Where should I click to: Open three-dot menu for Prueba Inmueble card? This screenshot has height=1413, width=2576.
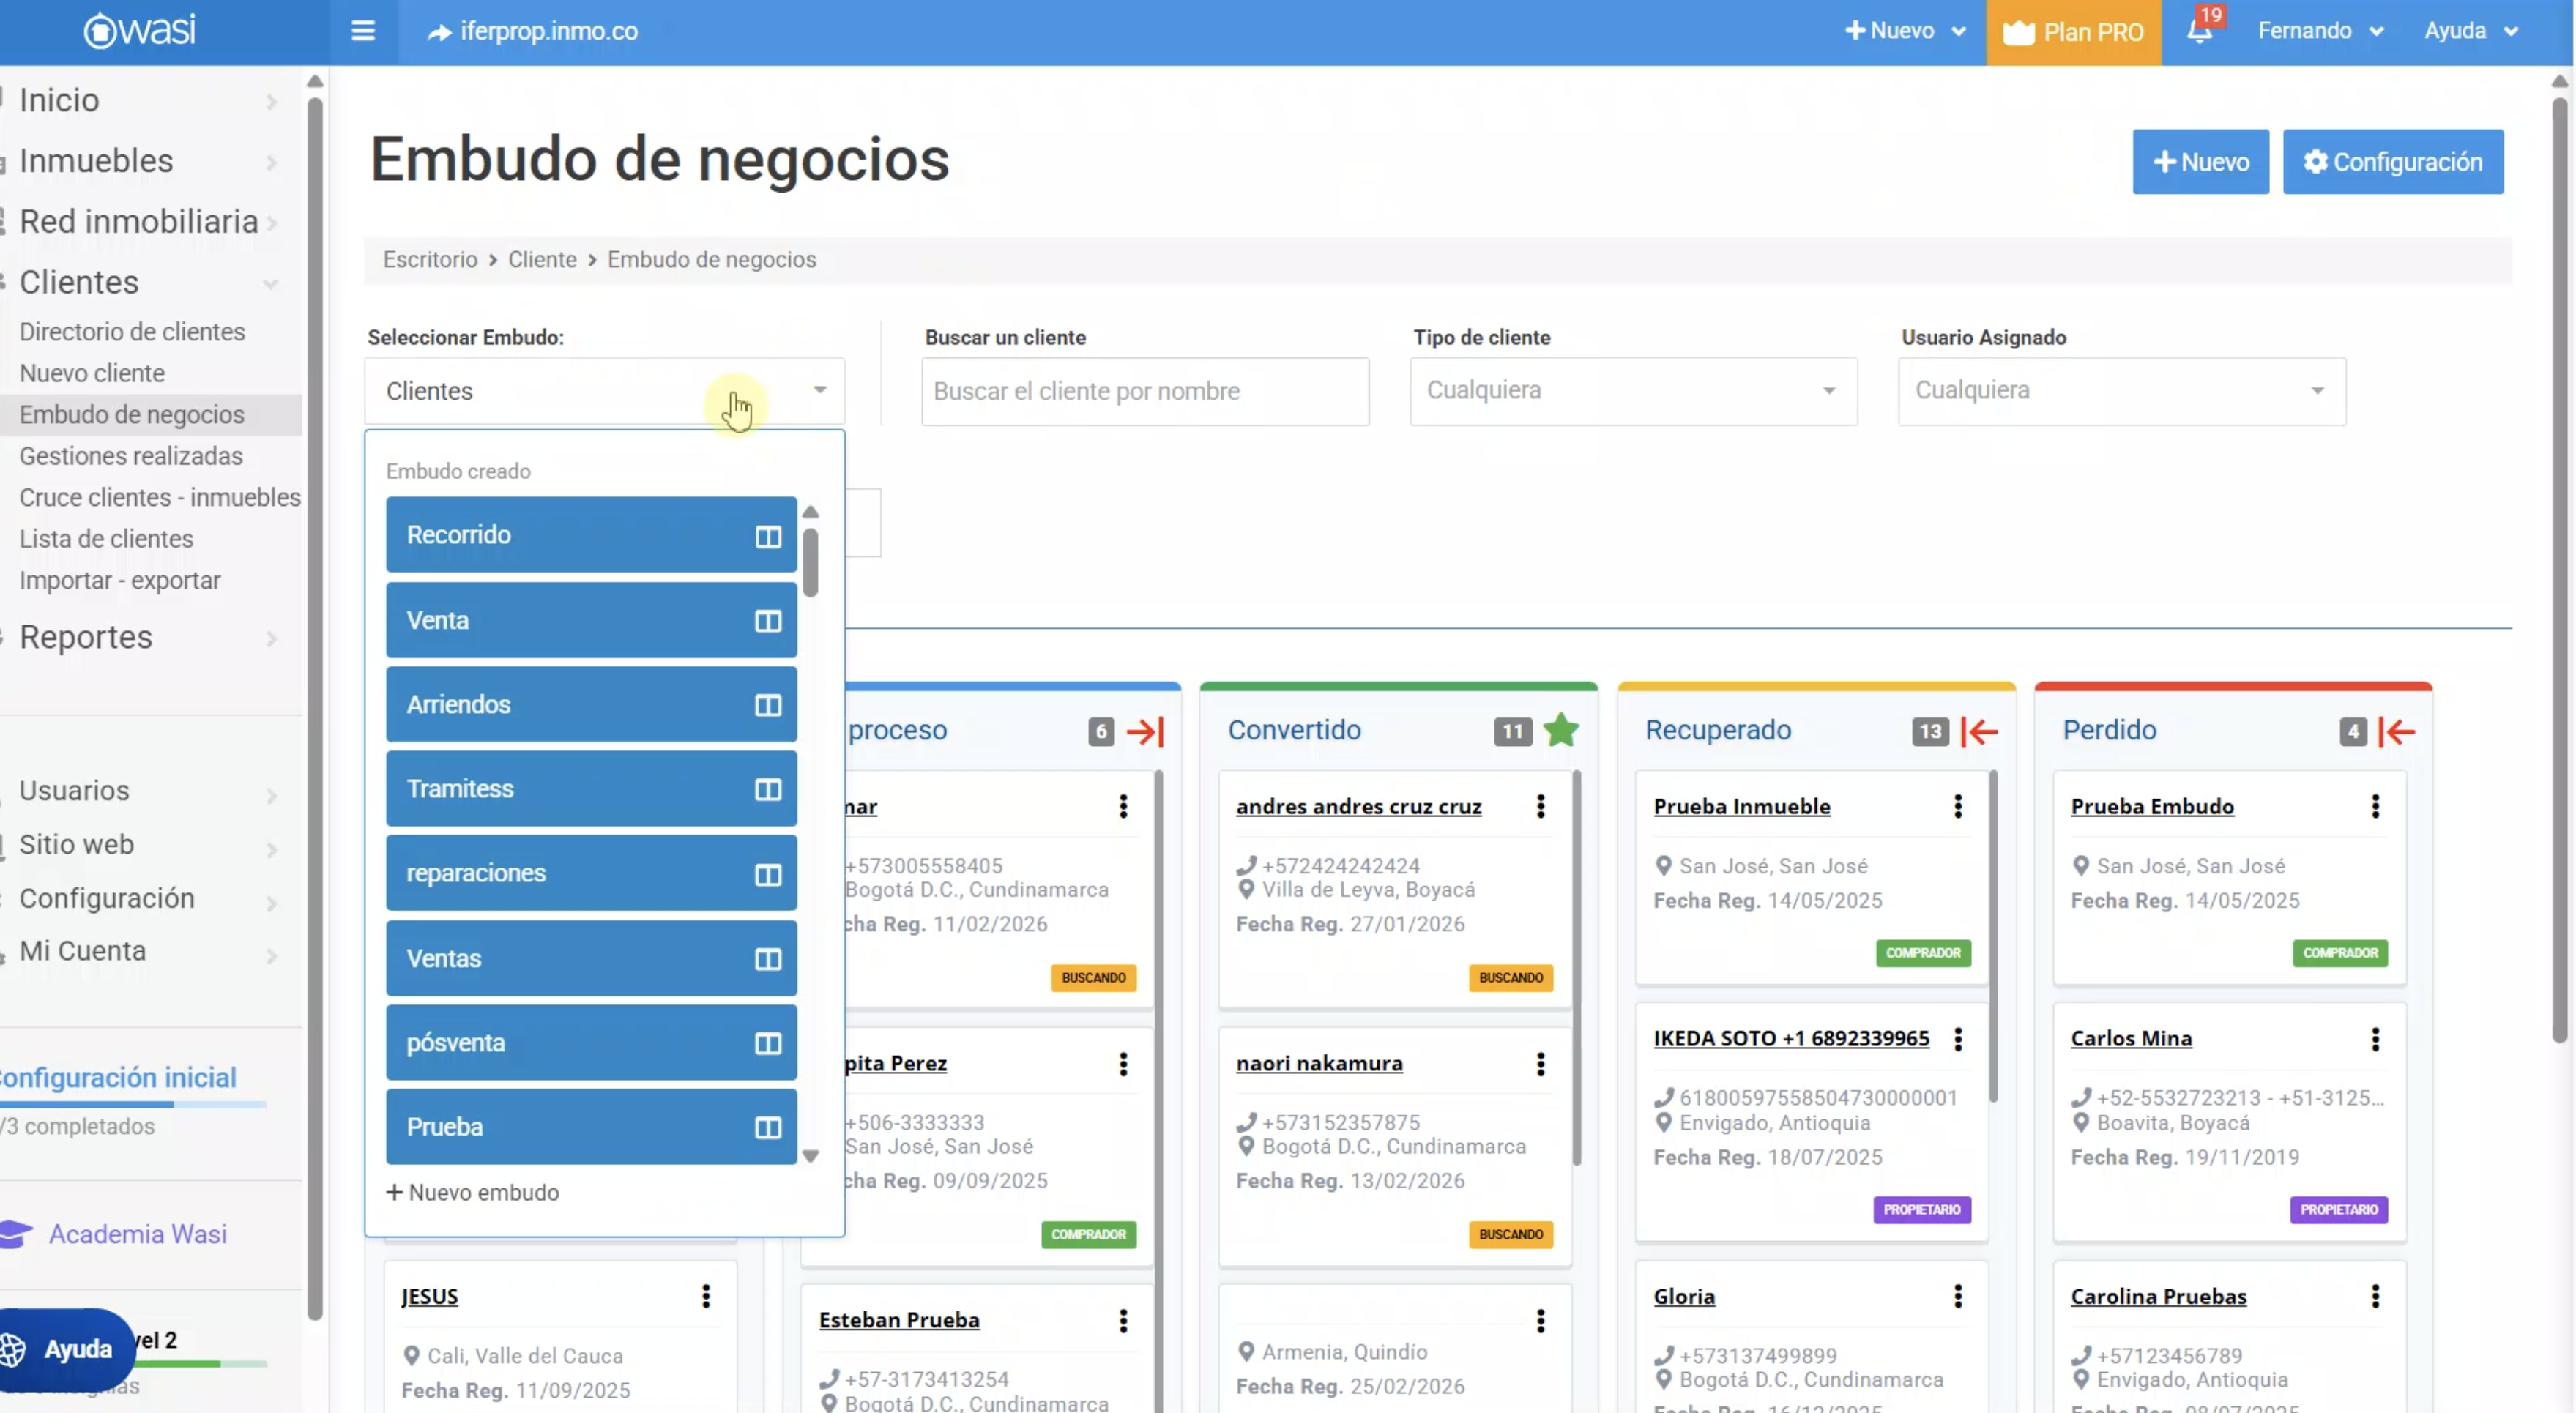[1957, 806]
